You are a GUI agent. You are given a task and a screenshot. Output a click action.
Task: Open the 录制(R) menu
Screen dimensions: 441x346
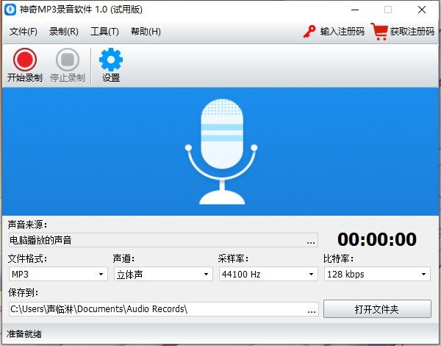pyautogui.click(x=64, y=32)
